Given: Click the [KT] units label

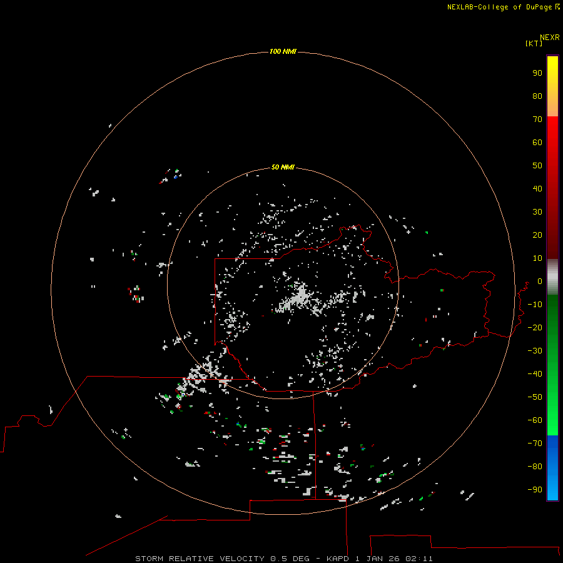Looking at the screenshot, I should [534, 43].
